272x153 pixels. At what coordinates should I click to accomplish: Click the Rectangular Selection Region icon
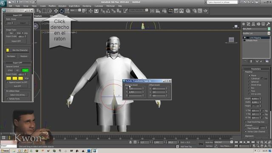pos(44,11)
